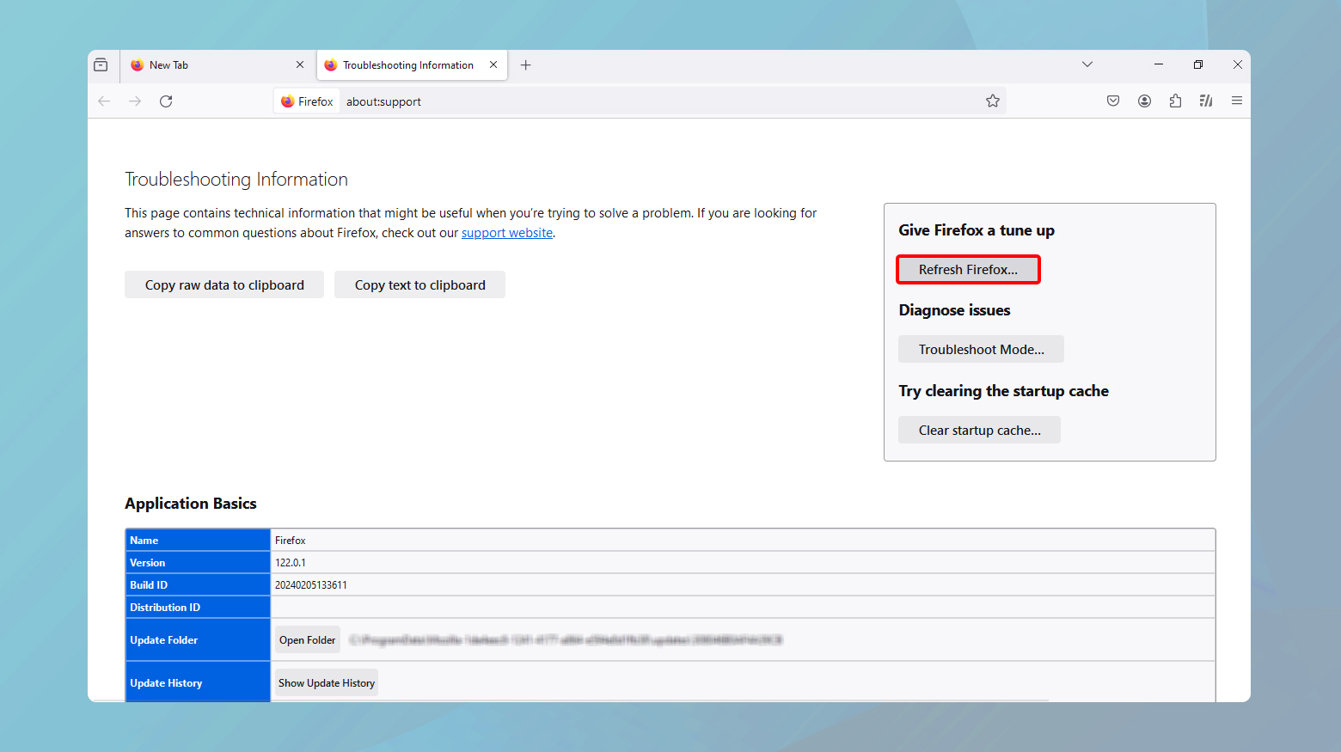Screen dimensions: 1341x752
Task: Open the hamburger application menu
Action: pos(1237,101)
